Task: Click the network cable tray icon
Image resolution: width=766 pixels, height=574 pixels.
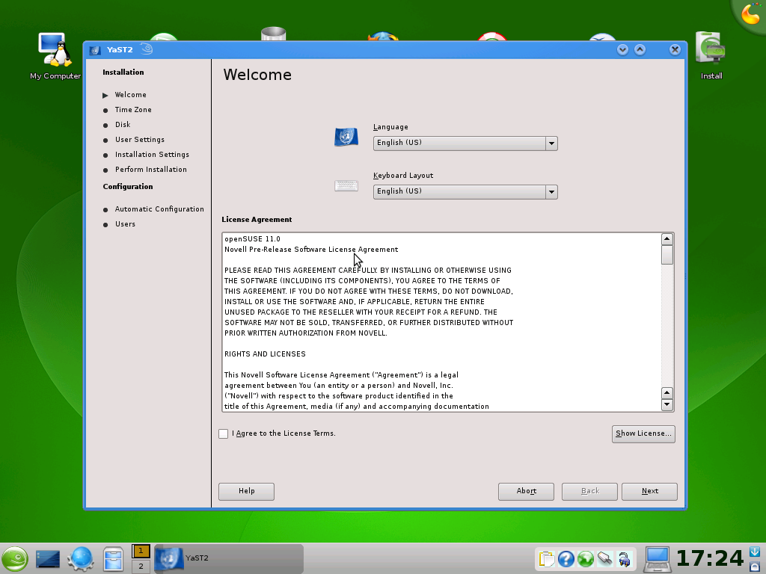Action: (x=604, y=558)
